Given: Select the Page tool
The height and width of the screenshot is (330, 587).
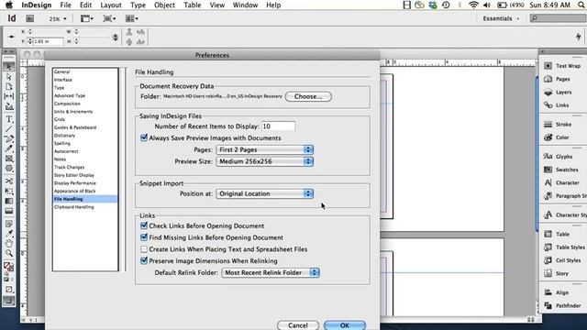Looking at the screenshot, I should [8, 86].
